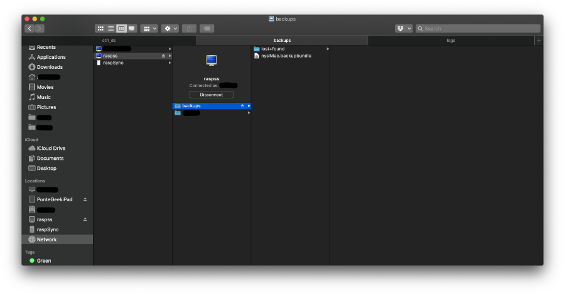Switch to column view
This screenshot has height=294, width=565.
(121, 28)
